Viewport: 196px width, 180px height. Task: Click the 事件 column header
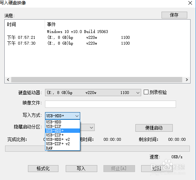[117, 24]
